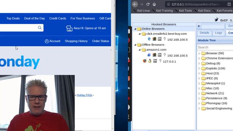
Task: Collapse the Offline Browsers tree node
Action: 135,45
